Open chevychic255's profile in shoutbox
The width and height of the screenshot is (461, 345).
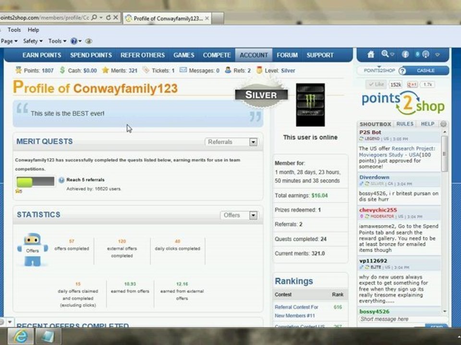tap(378, 210)
